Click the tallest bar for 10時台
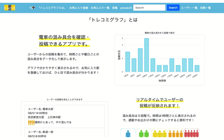 [x=146, y=55]
